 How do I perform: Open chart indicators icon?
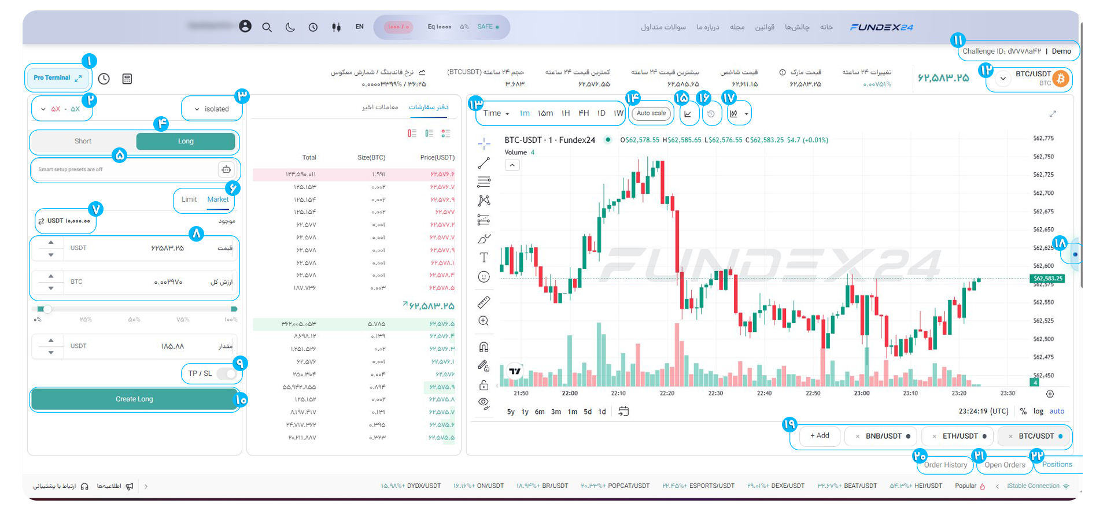coord(688,114)
